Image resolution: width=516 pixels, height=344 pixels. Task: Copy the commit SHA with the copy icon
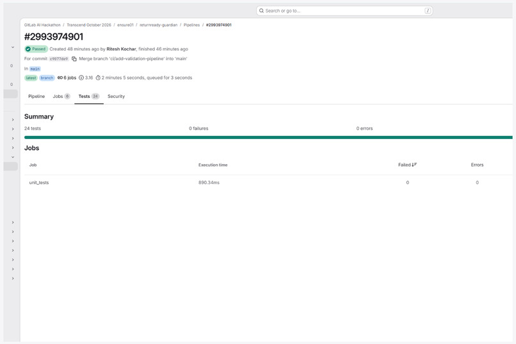pyautogui.click(x=74, y=59)
